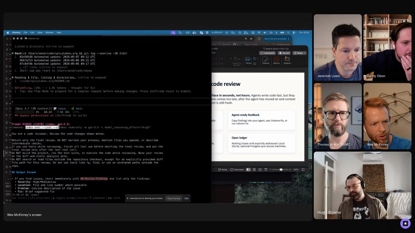Open the Window menu
415x233 pixels.
click(50, 33)
